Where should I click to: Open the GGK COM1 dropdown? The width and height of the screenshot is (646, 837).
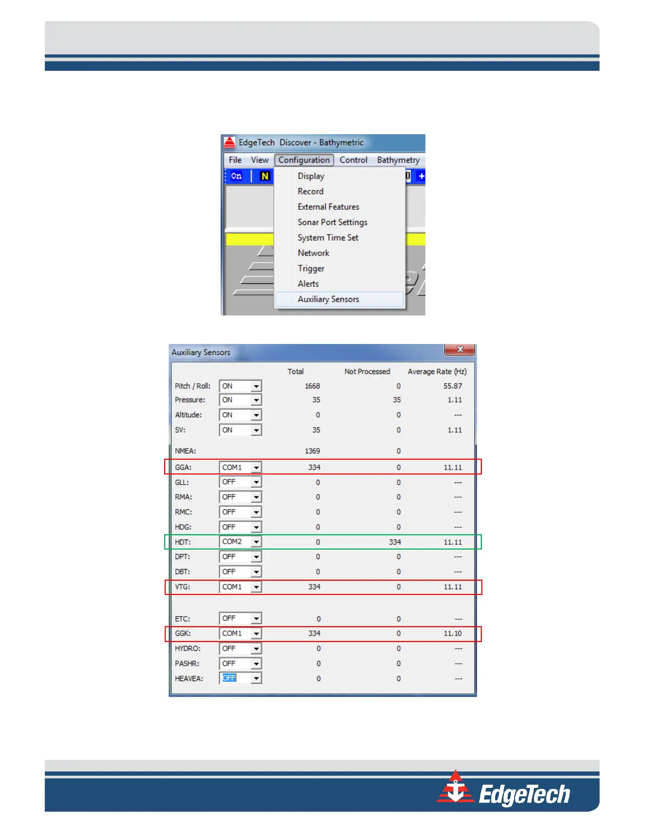click(x=256, y=634)
